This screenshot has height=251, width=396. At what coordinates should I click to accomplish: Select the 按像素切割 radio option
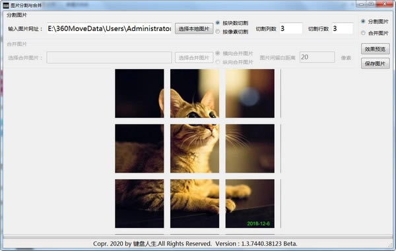[218, 32]
